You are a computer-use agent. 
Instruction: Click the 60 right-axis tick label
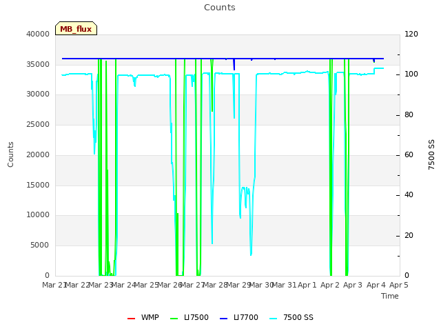point(409,154)
